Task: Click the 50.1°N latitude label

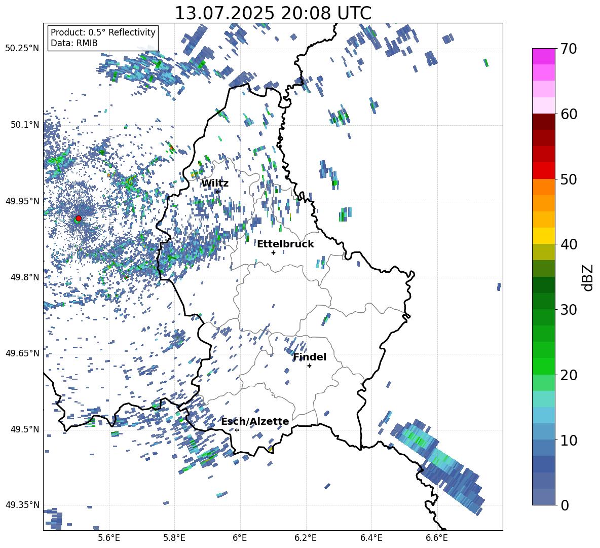Action: pyautogui.click(x=24, y=125)
